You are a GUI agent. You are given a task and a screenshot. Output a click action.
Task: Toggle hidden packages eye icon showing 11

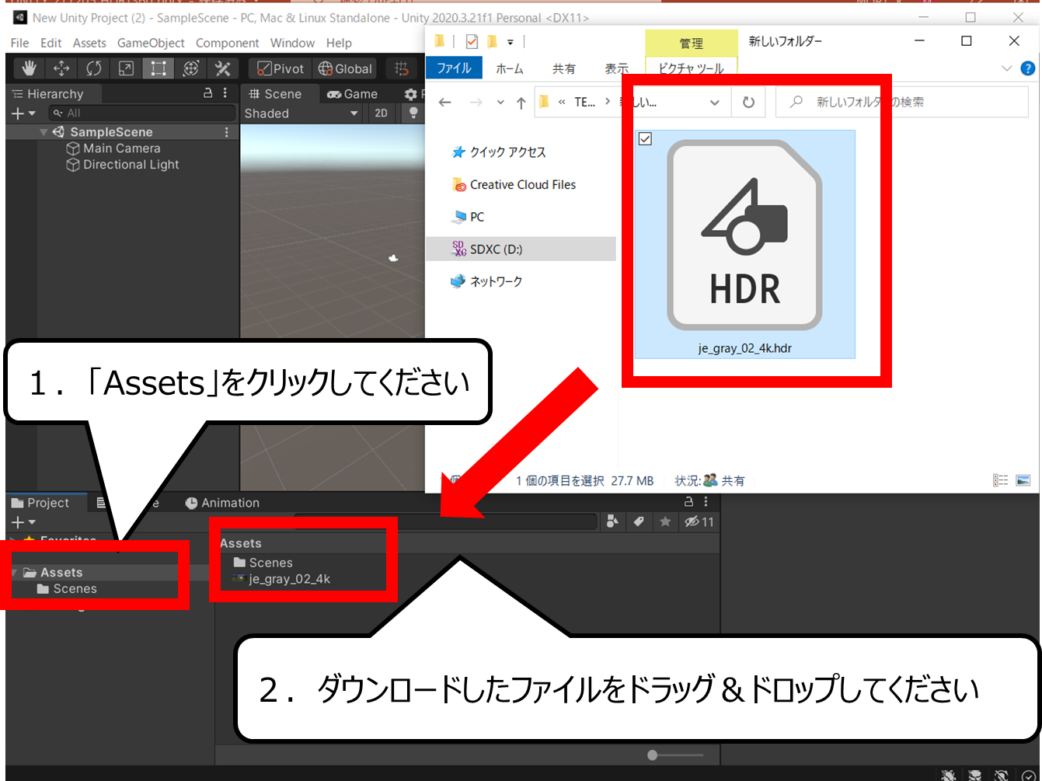point(699,521)
